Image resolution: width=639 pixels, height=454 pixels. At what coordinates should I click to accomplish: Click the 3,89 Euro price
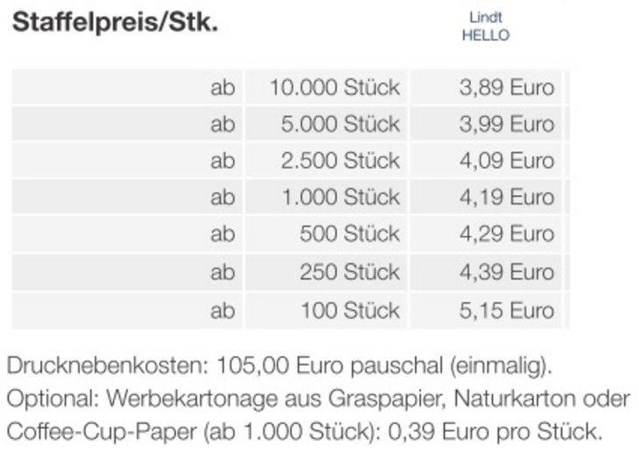coord(506,87)
